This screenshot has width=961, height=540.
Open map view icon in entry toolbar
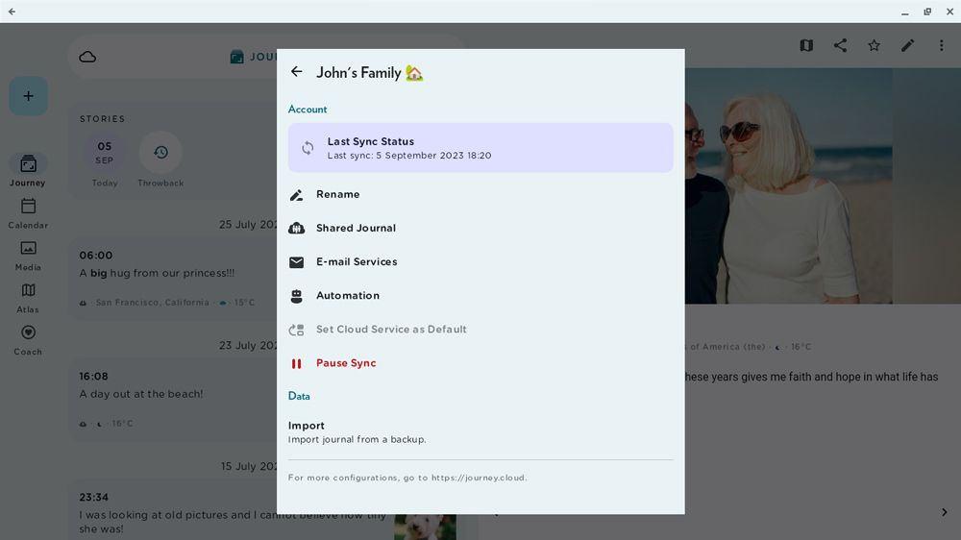(806, 45)
